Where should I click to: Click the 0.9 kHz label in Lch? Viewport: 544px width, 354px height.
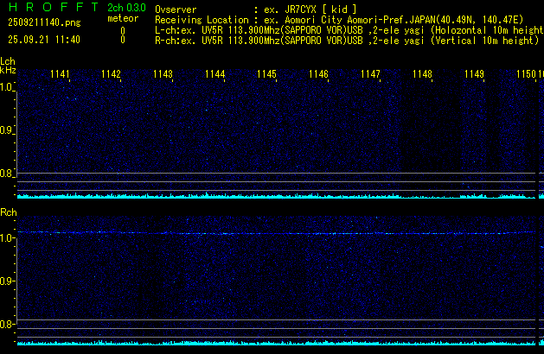[7, 130]
